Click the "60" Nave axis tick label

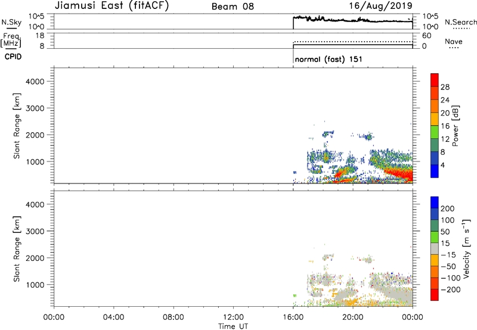point(426,36)
